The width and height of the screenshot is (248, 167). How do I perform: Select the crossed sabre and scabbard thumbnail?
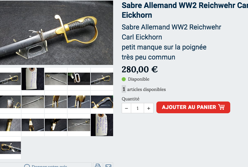[x=79, y=125]
